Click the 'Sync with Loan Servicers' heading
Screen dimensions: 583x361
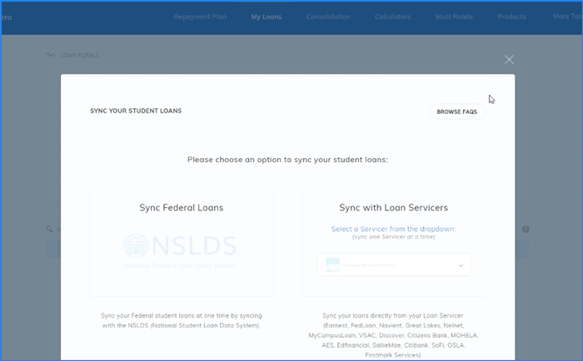point(393,208)
